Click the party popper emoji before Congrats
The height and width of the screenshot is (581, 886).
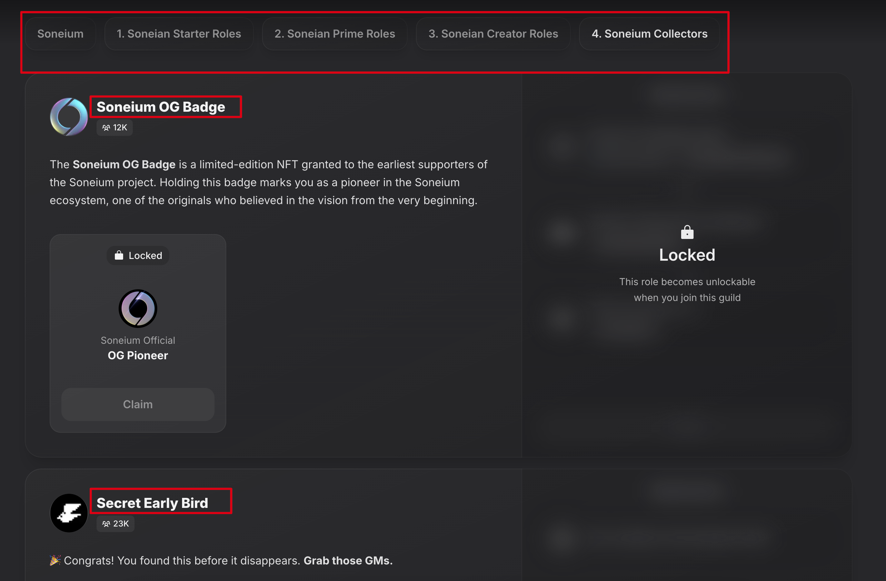[55, 560]
